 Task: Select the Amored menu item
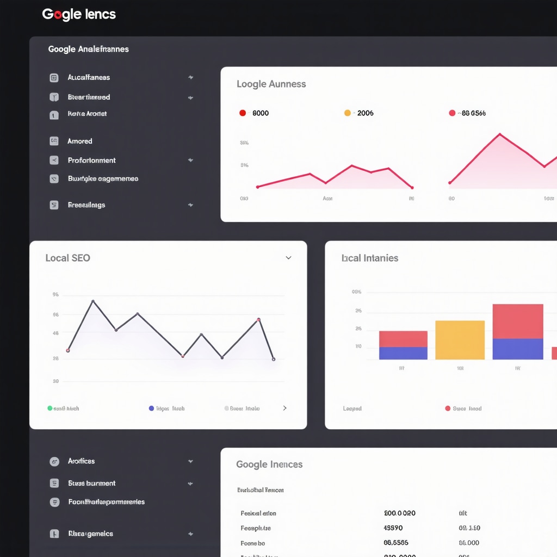point(80,141)
